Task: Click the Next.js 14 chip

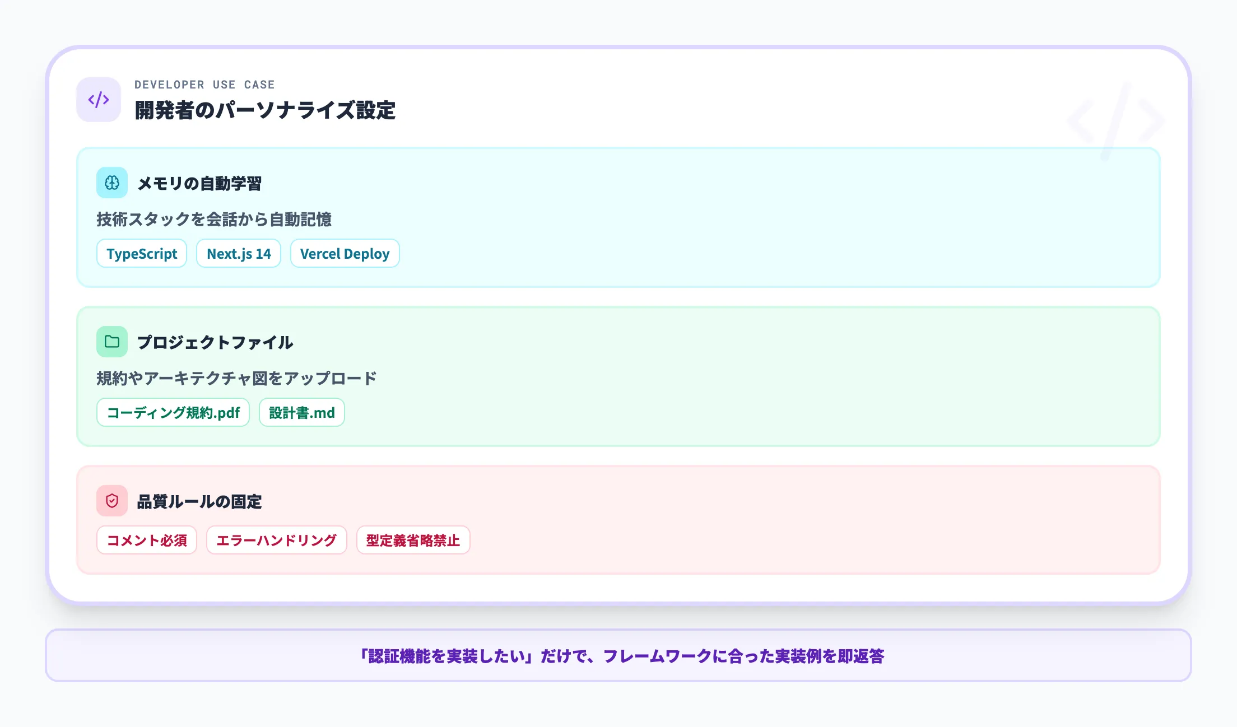Action: [x=238, y=253]
